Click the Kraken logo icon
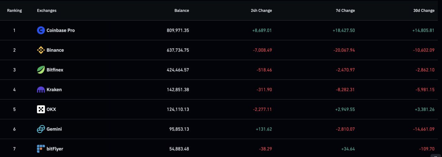The image size is (442, 157). (41, 90)
